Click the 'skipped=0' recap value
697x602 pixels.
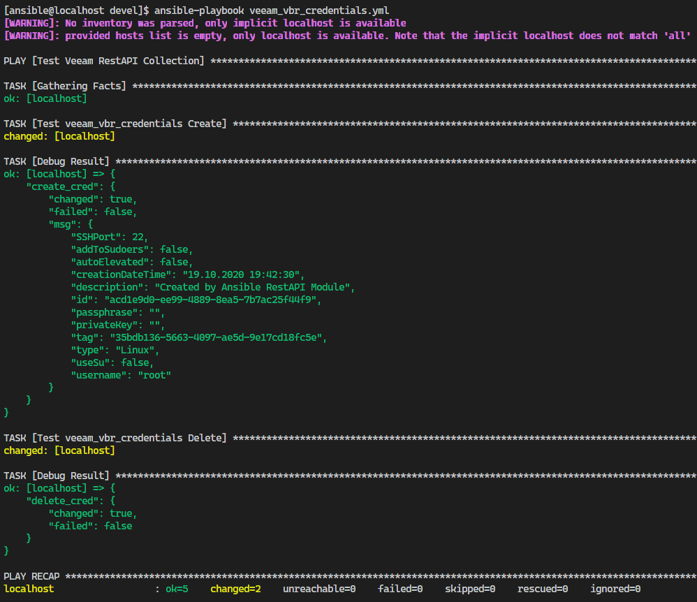coord(470,589)
